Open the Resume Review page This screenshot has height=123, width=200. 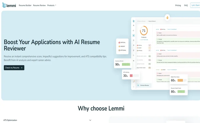click(x=39, y=5)
